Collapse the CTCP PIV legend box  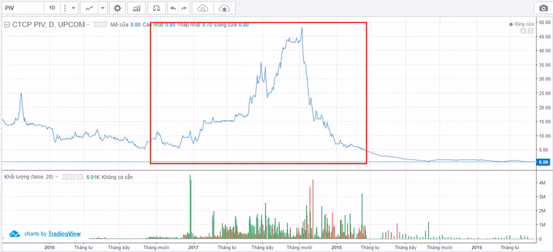click(6, 25)
